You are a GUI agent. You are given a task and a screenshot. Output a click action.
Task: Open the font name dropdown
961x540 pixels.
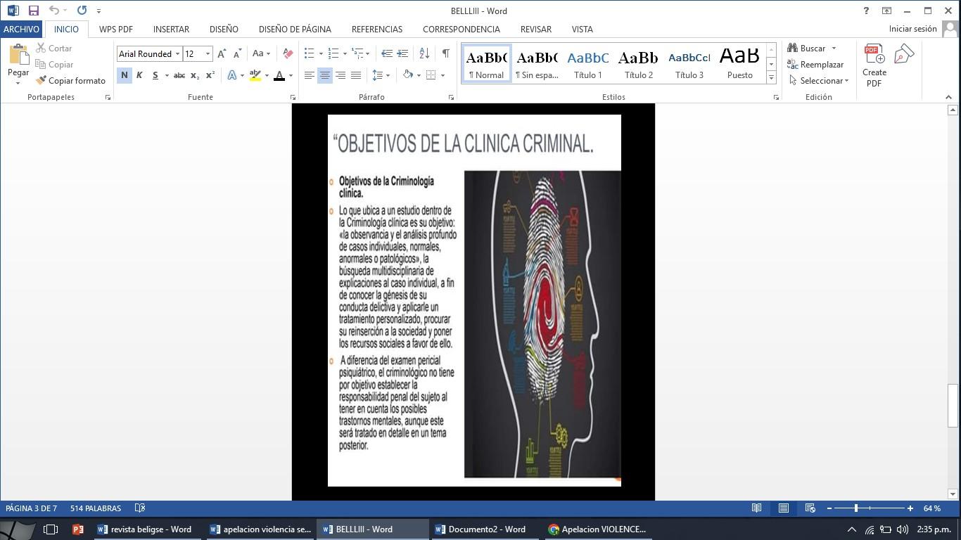(178, 54)
